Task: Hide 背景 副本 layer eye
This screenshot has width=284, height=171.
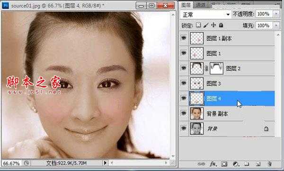Action: click(184, 113)
